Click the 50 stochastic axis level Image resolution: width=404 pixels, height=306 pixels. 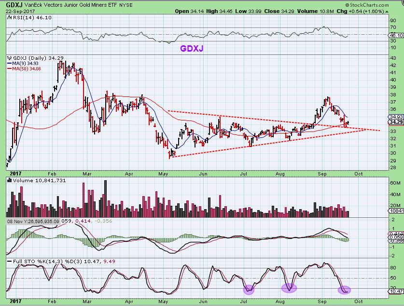coord(393,278)
